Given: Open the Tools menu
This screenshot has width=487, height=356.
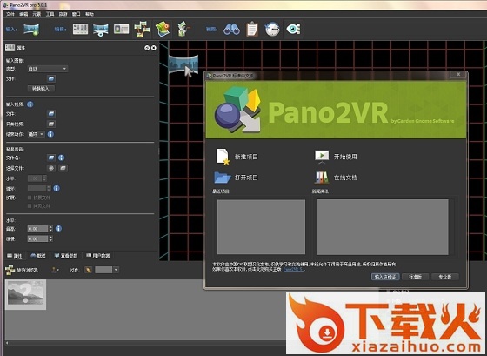Looking at the screenshot, I should tap(50, 14).
